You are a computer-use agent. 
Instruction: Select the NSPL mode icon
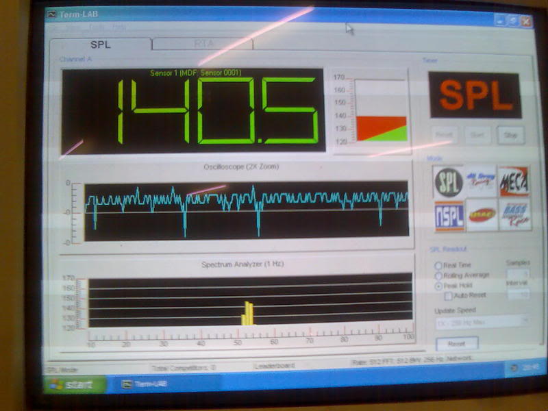449,216
